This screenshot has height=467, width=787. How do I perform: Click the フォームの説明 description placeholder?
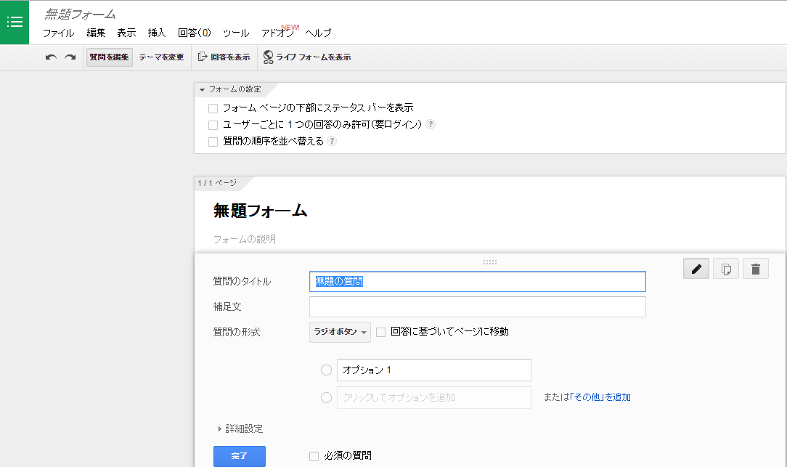coord(245,239)
